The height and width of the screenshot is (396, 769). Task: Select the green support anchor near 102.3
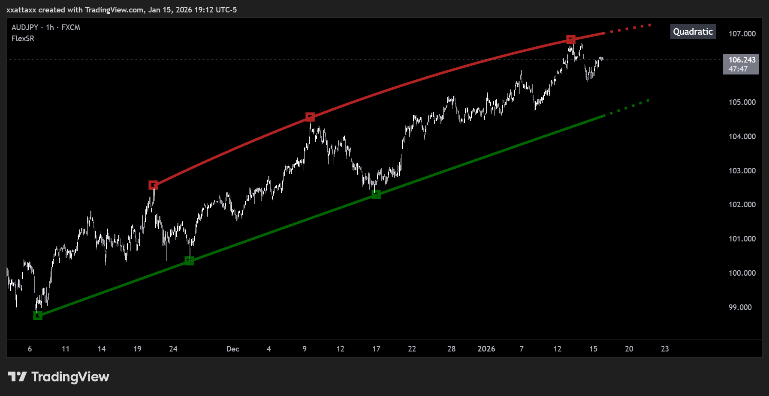(x=376, y=194)
